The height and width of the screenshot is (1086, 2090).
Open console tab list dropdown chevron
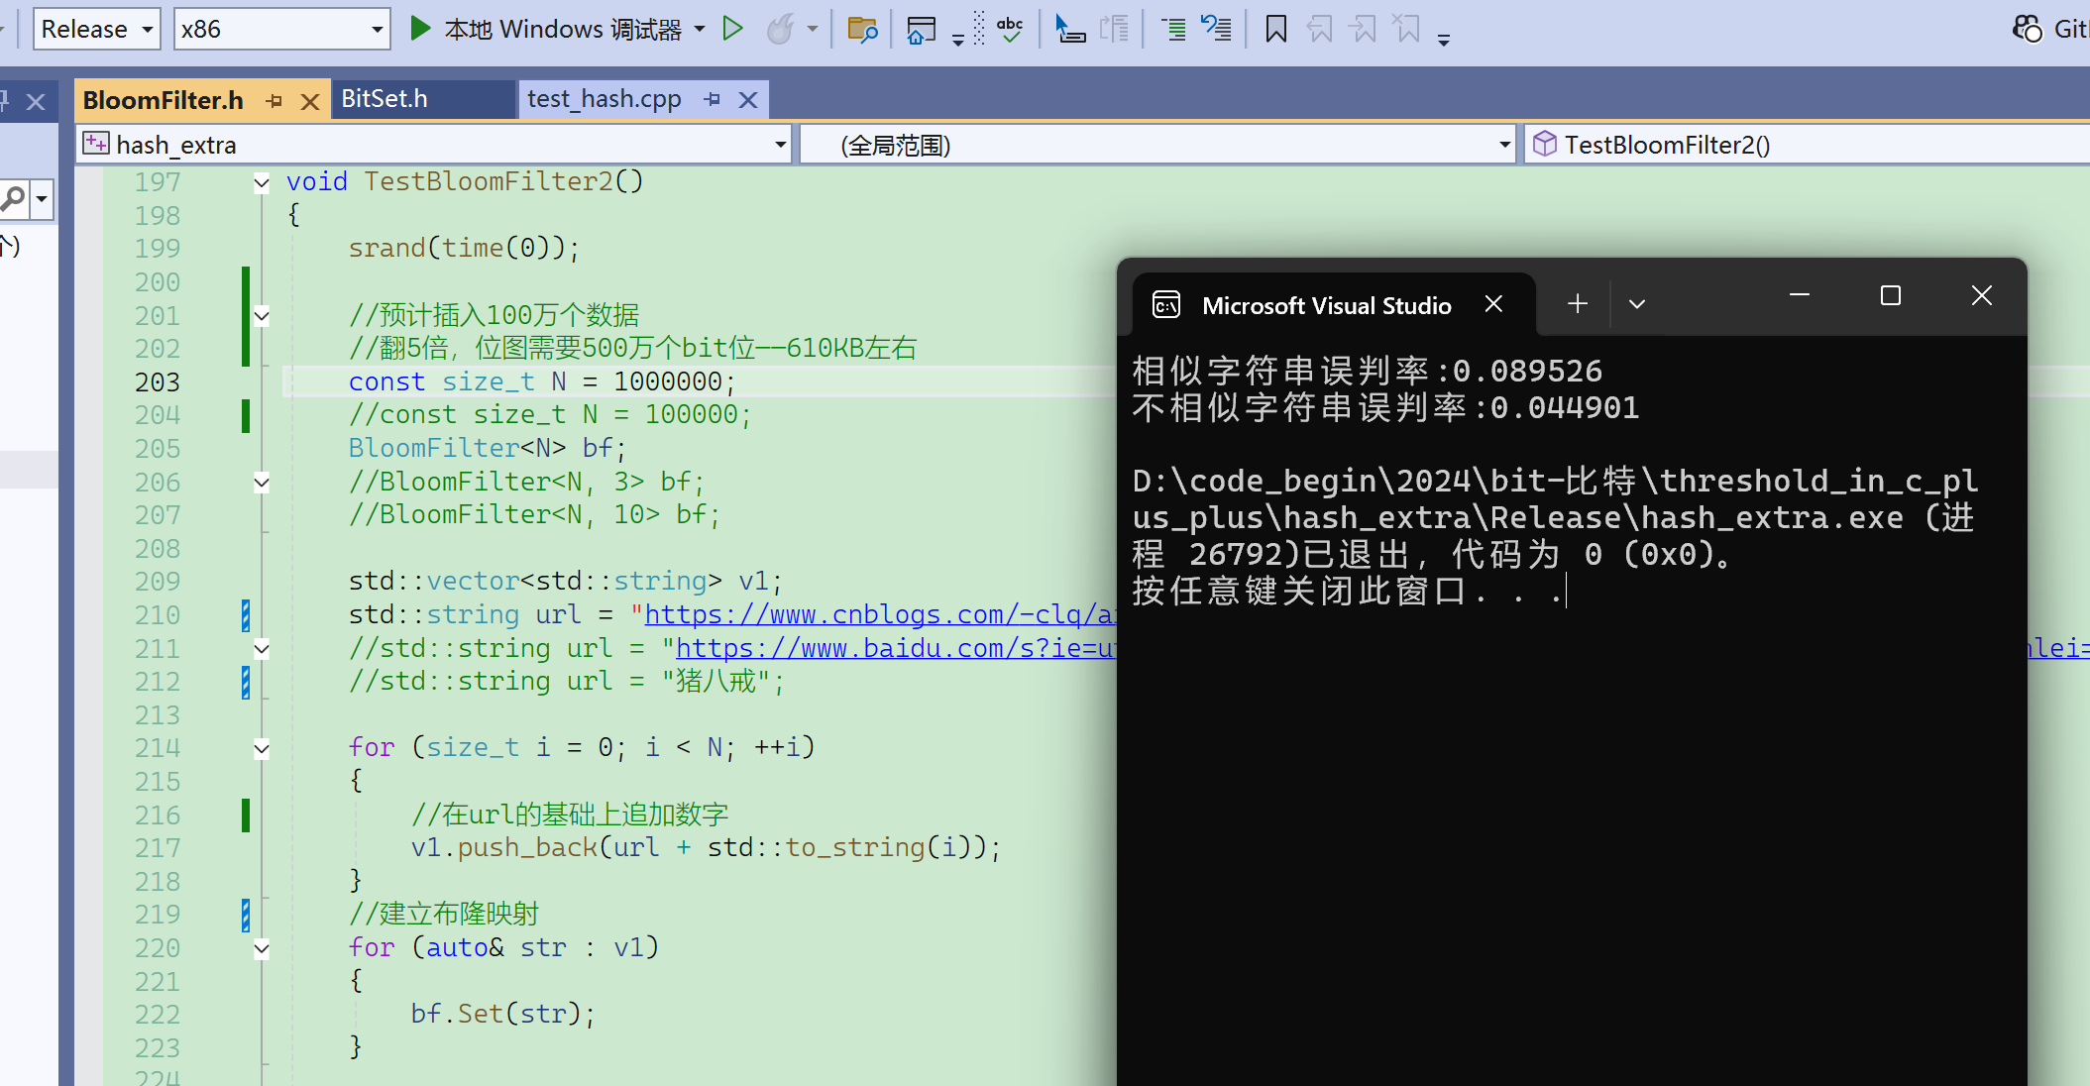coord(1637,304)
